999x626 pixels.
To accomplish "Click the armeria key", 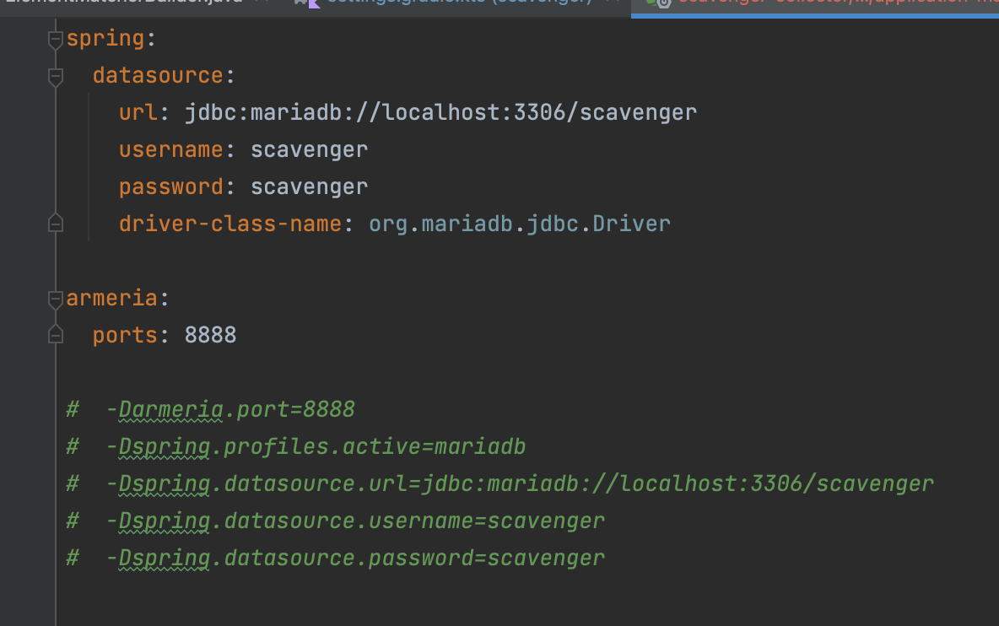I will coord(112,298).
